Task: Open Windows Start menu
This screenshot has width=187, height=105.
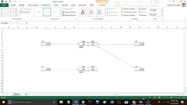Action: tap(3, 102)
